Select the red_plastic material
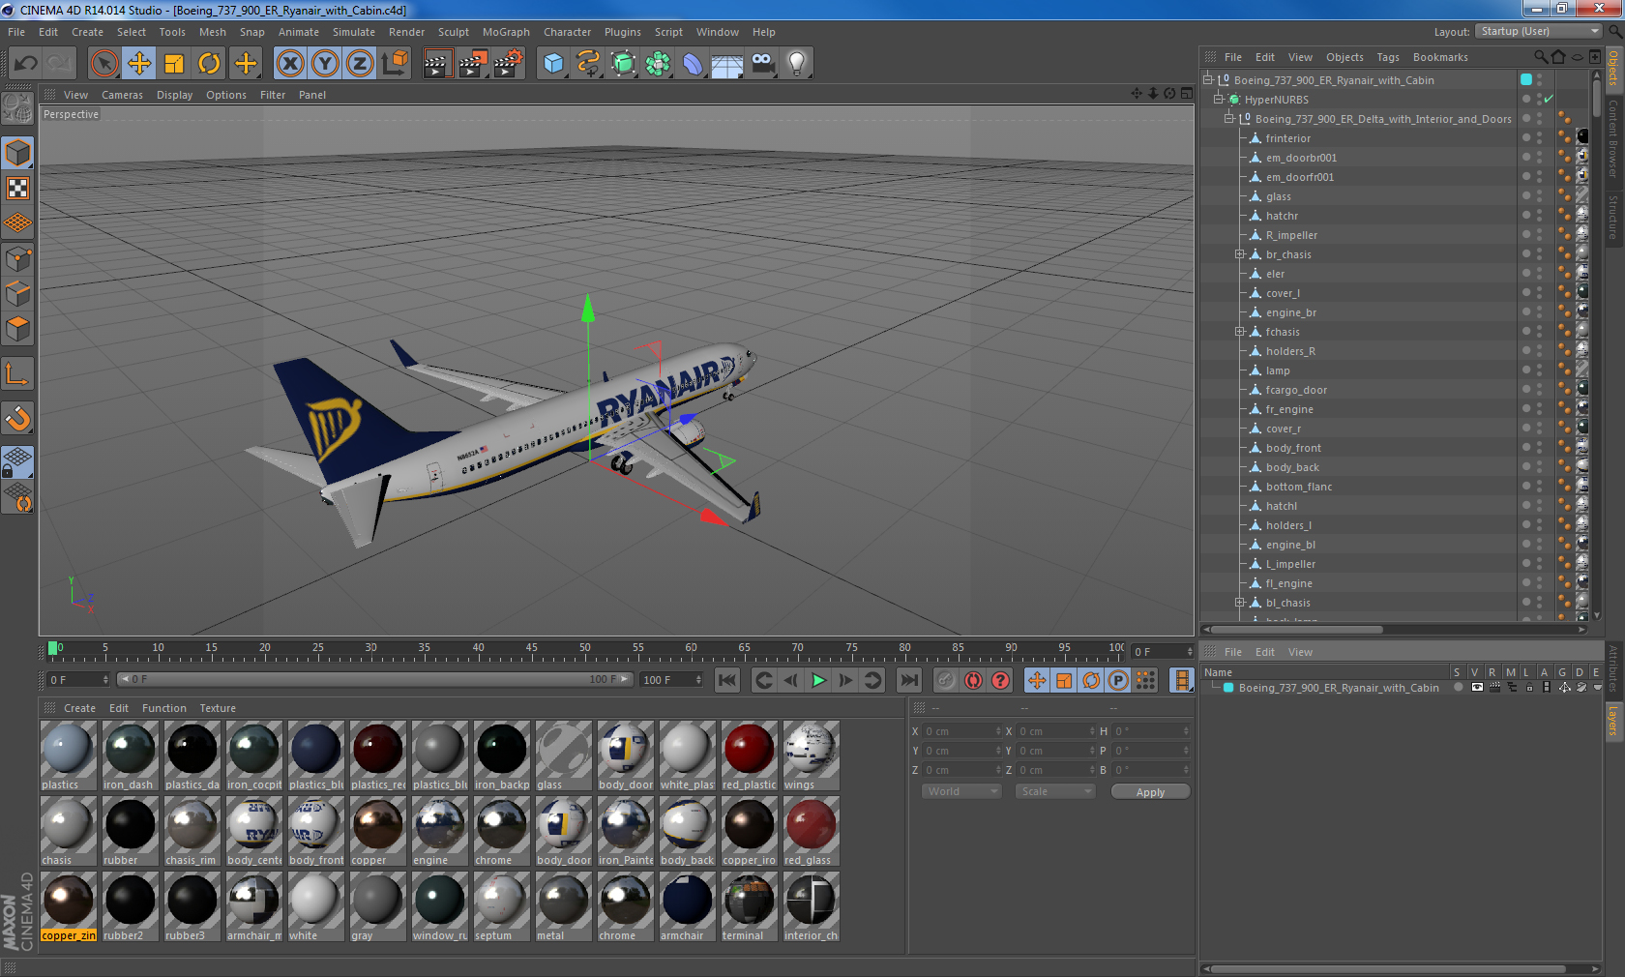 (749, 755)
